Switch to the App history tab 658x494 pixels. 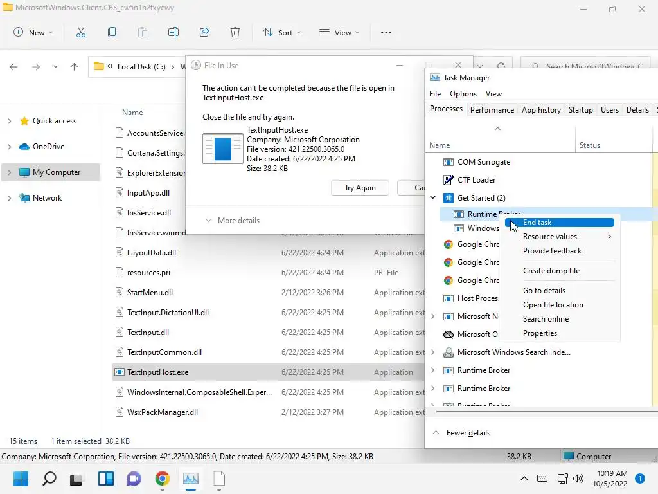click(x=541, y=110)
